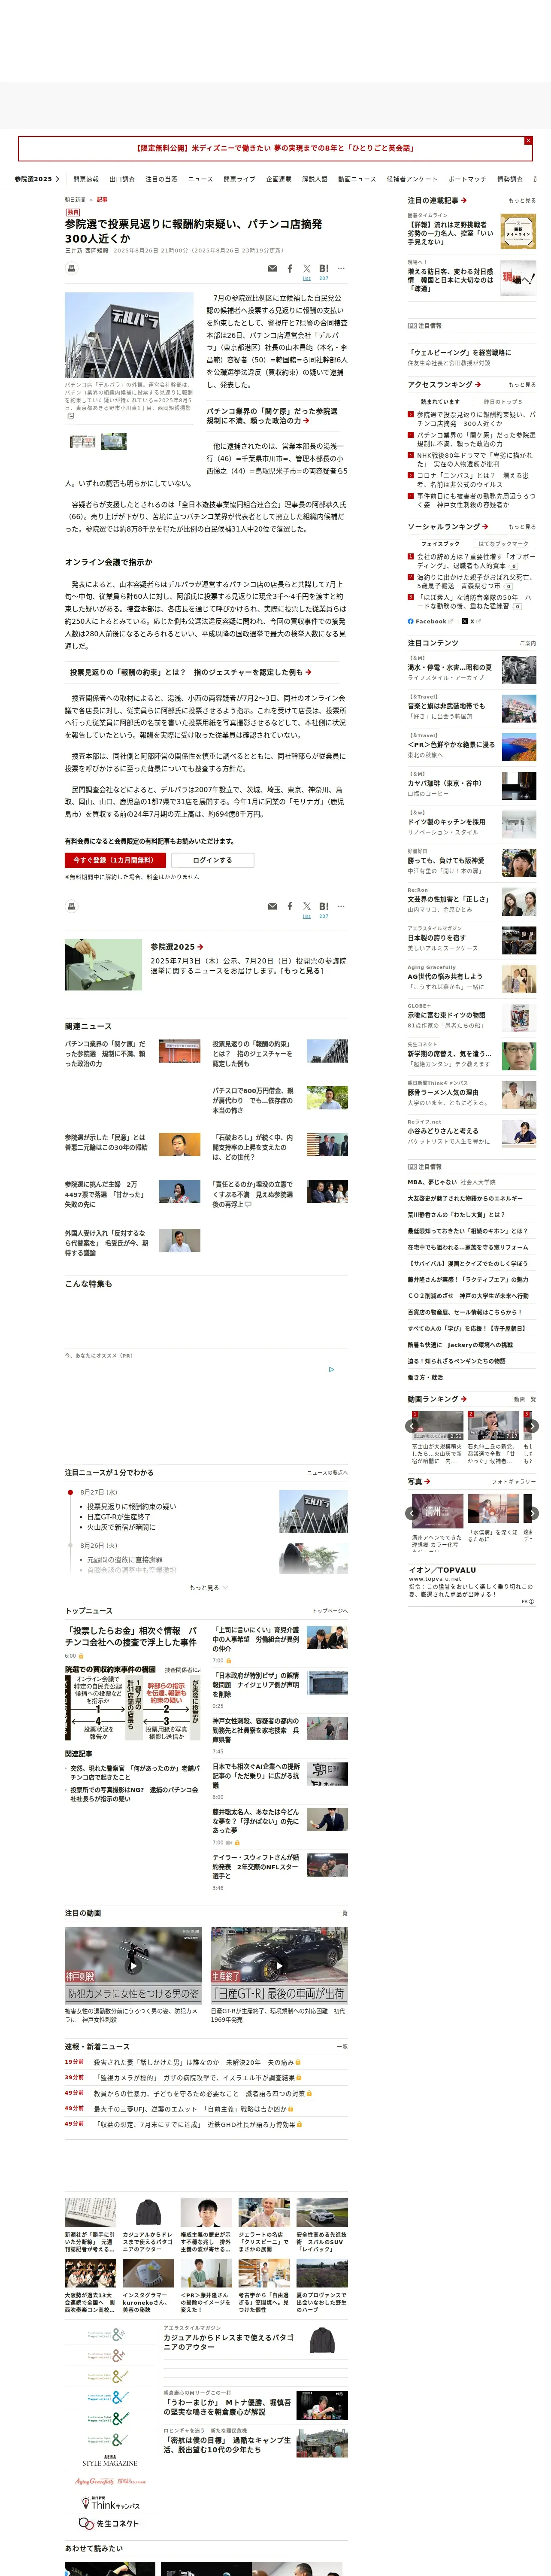Click 朝日新聞 breadcrumb link
Image resolution: width=551 pixels, height=2576 pixels.
click(x=75, y=200)
